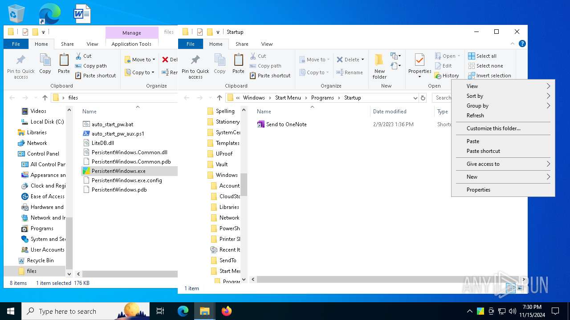Image resolution: width=570 pixels, height=320 pixels.
Task: Select LiteDB.dll file
Action: 102,143
